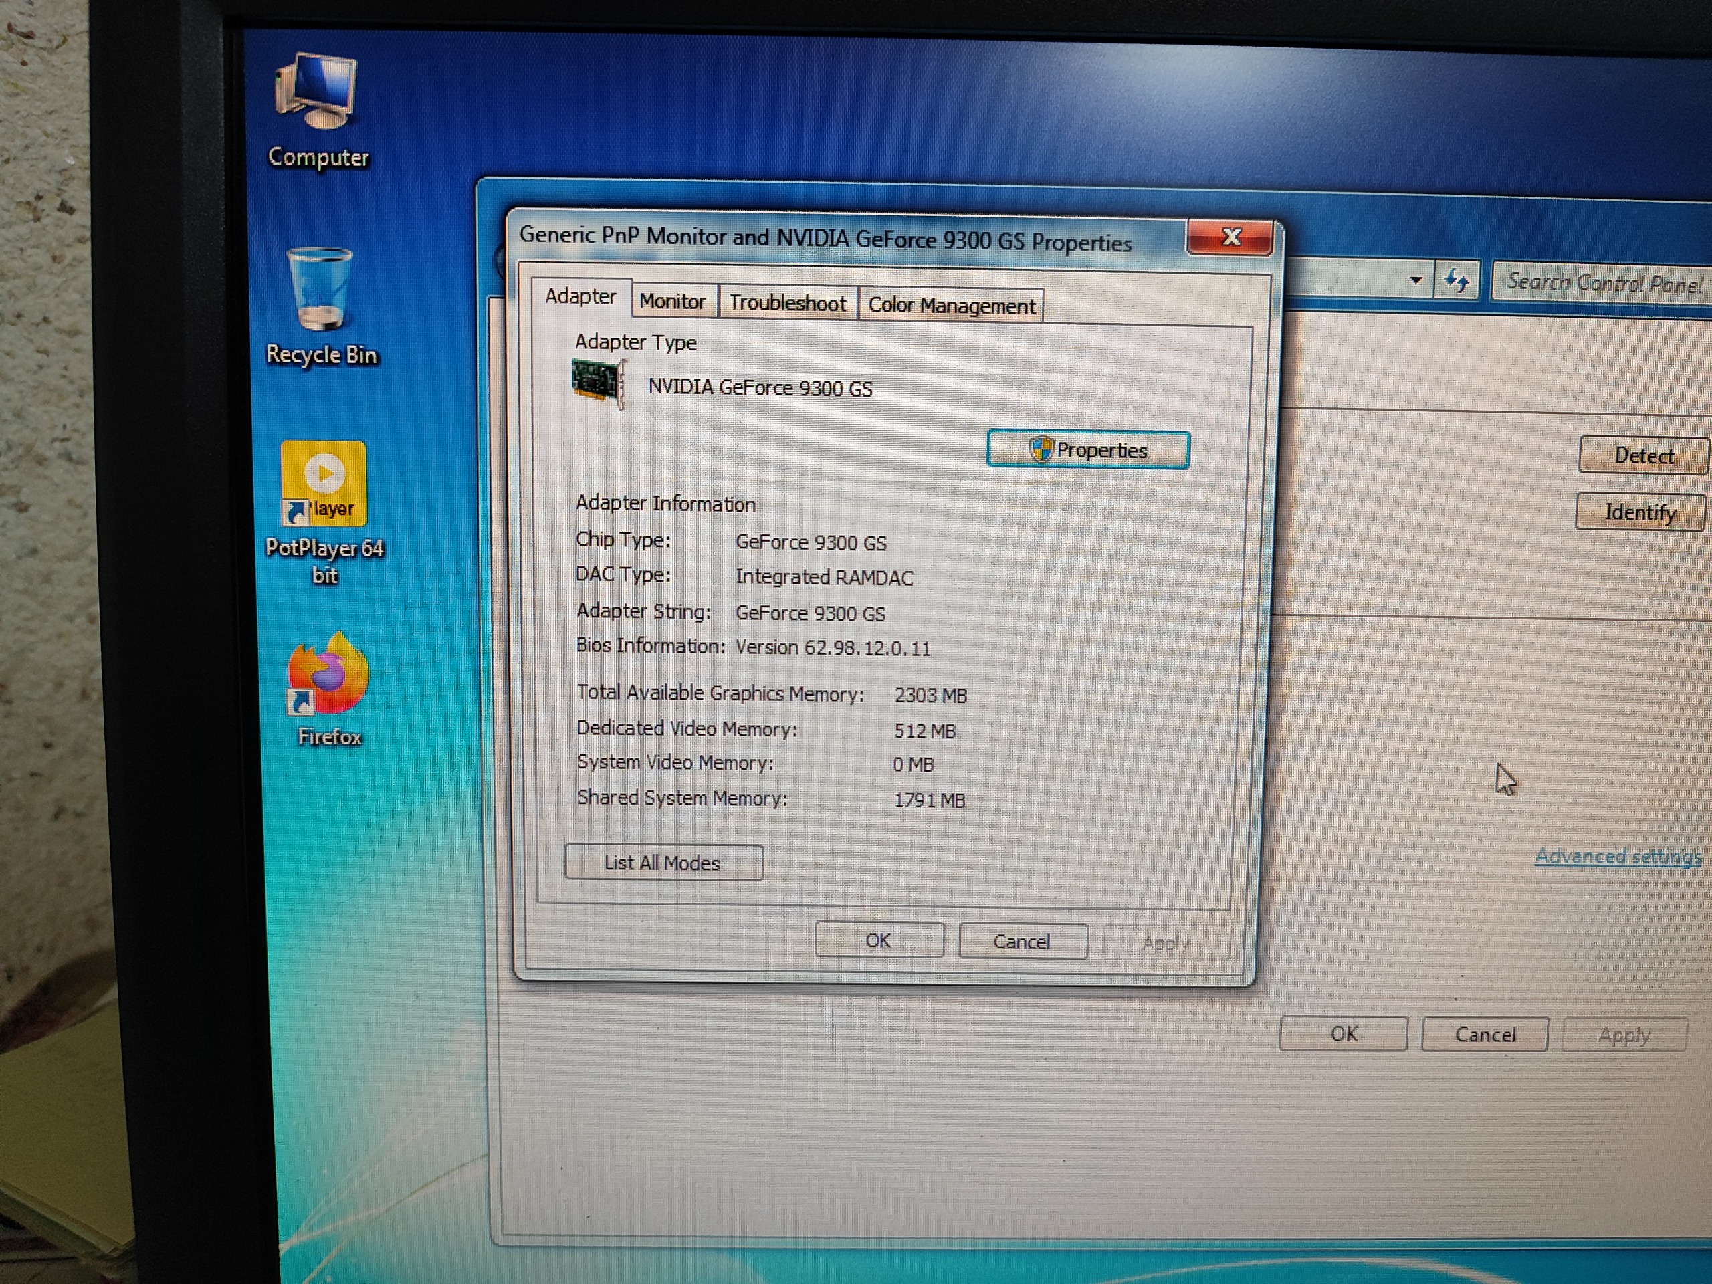Close the GeForce 9300 GS Properties dialog
The height and width of the screenshot is (1284, 1712).
[x=1230, y=237]
